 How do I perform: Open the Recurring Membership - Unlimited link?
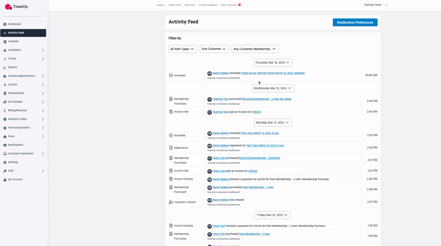point(259,158)
